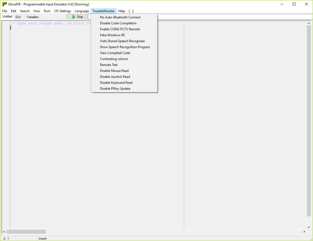Image resolution: width=313 pixels, height=241 pixels.
Task: Toggle Disable Joystick Read
Action: click(124, 77)
